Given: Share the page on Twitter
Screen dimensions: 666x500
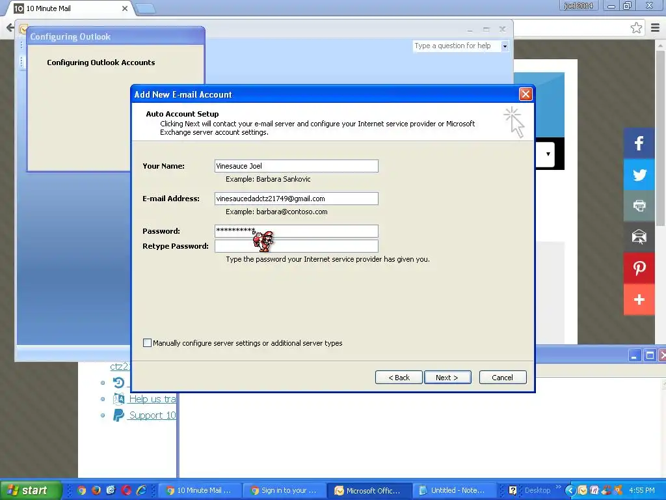Looking at the screenshot, I should (x=639, y=174).
